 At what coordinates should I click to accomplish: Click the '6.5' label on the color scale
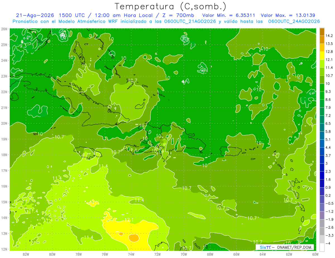[x=328, y=124]
